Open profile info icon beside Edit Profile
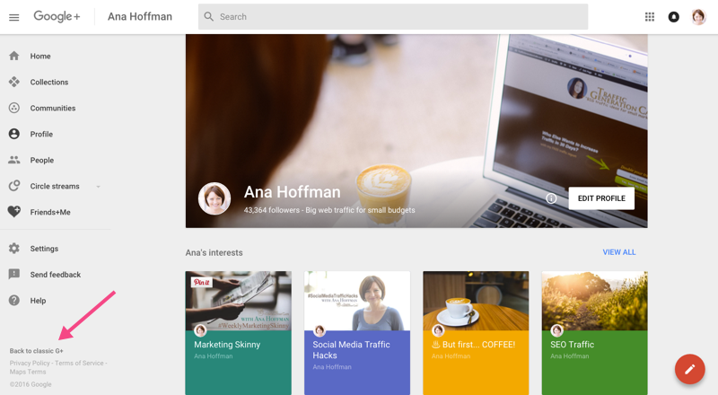This screenshot has height=395, width=718. (x=551, y=198)
